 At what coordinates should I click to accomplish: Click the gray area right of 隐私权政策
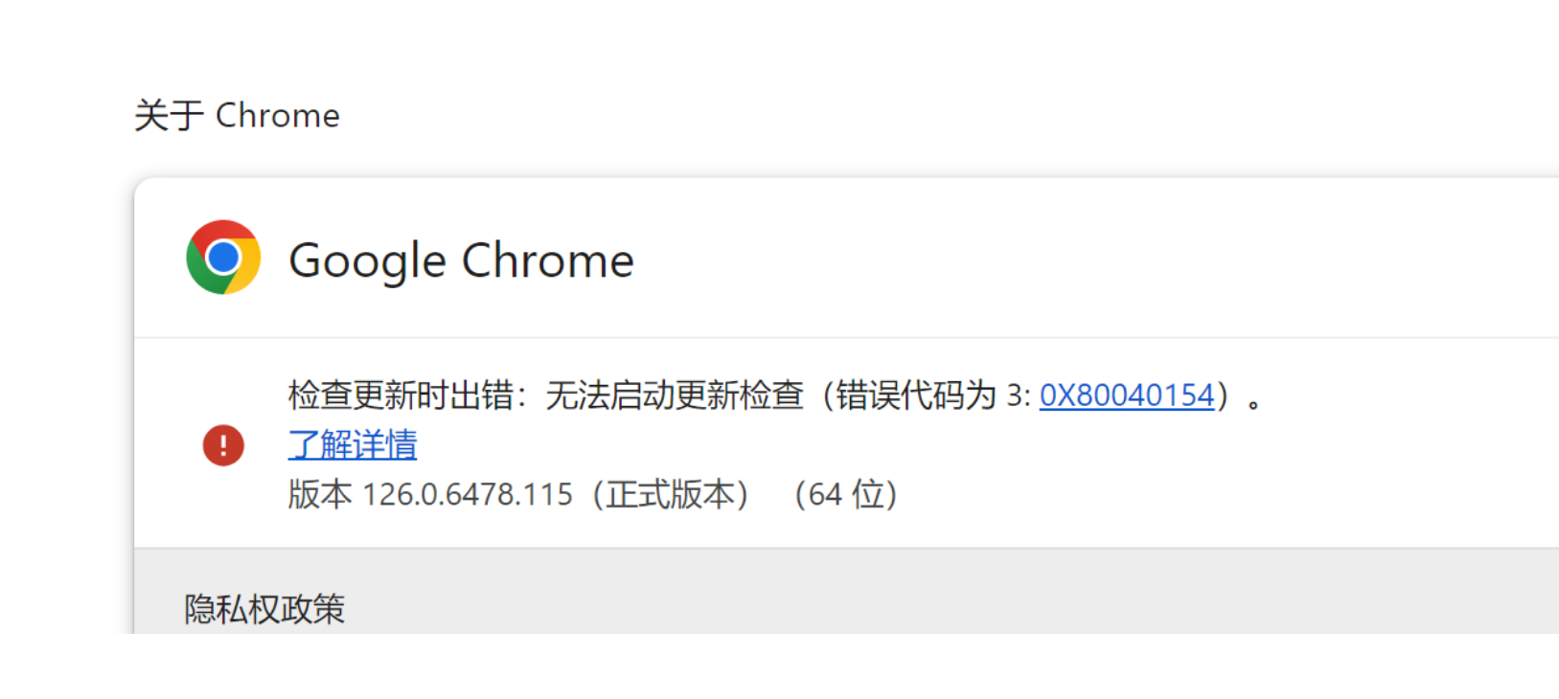click(x=862, y=609)
